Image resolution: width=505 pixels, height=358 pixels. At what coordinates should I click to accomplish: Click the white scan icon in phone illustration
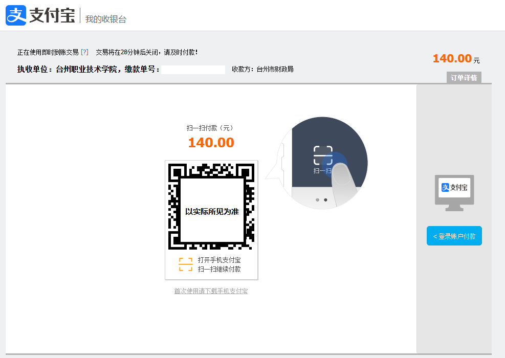[x=323, y=156]
